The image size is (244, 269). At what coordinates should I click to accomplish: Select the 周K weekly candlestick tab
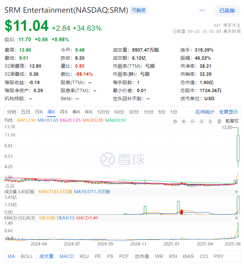click(x=51, y=112)
